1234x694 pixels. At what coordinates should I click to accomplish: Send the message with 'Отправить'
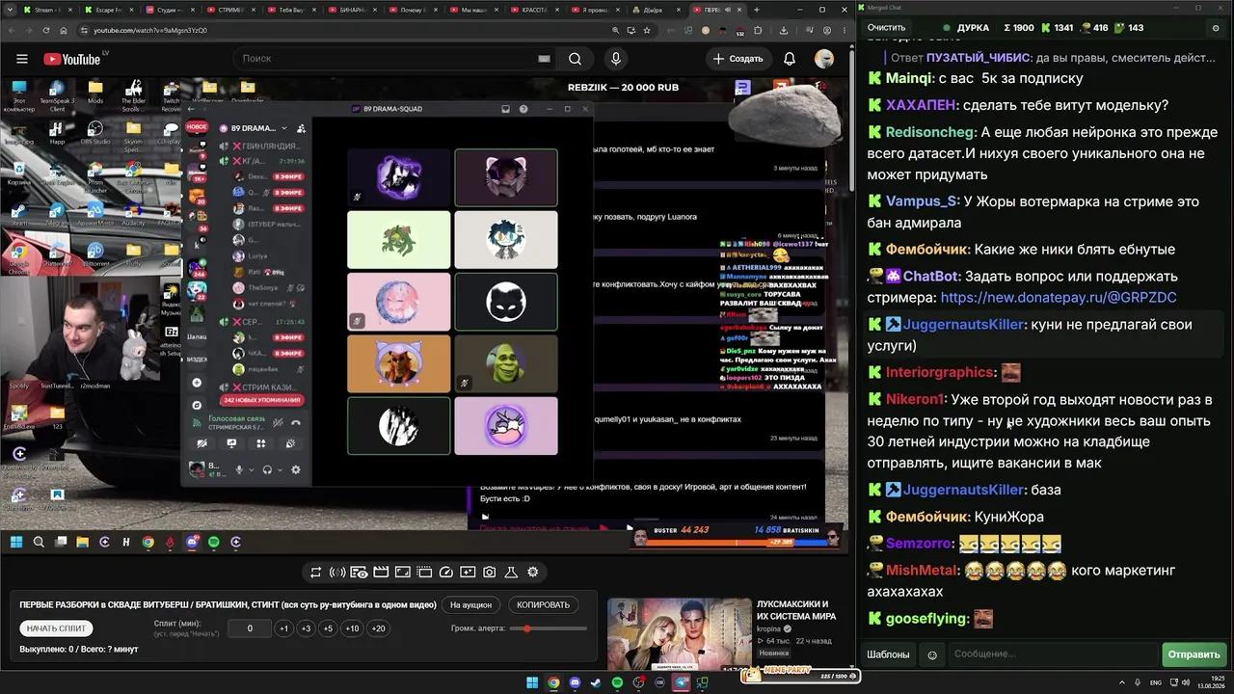point(1194,654)
